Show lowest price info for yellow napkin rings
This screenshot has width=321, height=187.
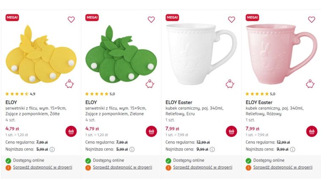tap(52, 149)
